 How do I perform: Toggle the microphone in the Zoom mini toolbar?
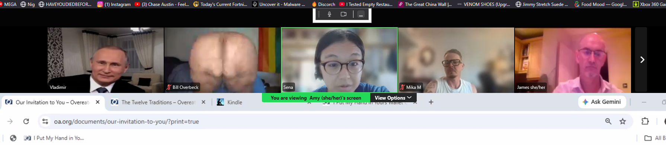click(x=329, y=14)
